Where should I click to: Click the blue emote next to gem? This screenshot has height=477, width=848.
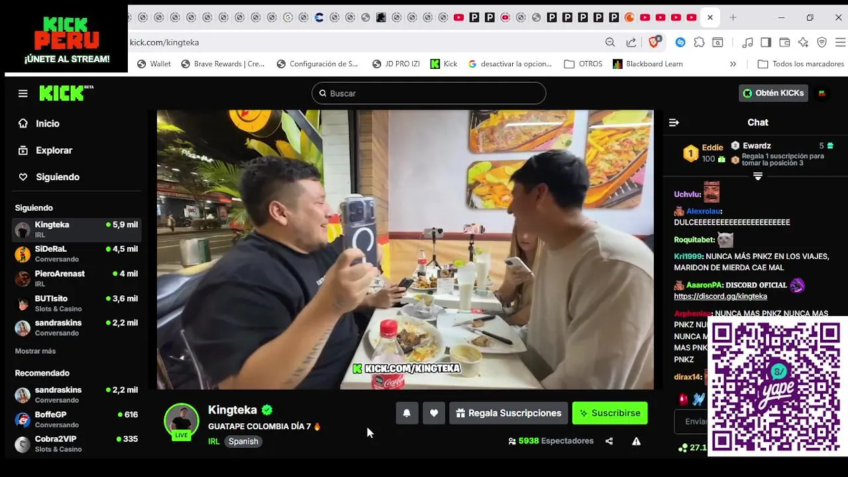click(x=698, y=399)
